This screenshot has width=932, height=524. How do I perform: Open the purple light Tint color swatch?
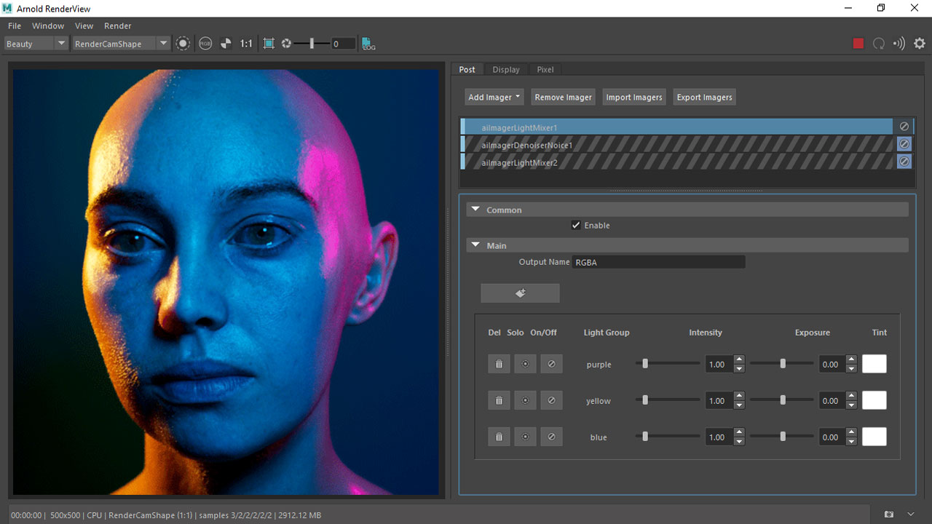pyautogui.click(x=874, y=364)
